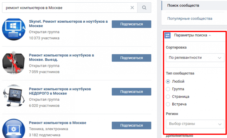Subscribe to the Skynet group with Подписаться

pos(132,24)
